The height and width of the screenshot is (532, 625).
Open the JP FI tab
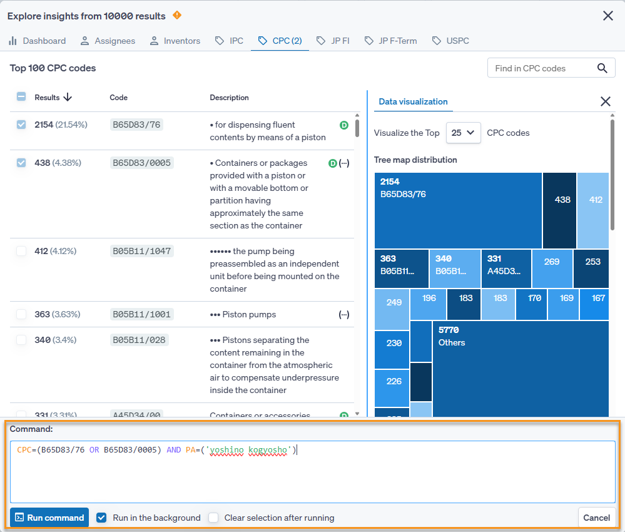click(x=333, y=41)
